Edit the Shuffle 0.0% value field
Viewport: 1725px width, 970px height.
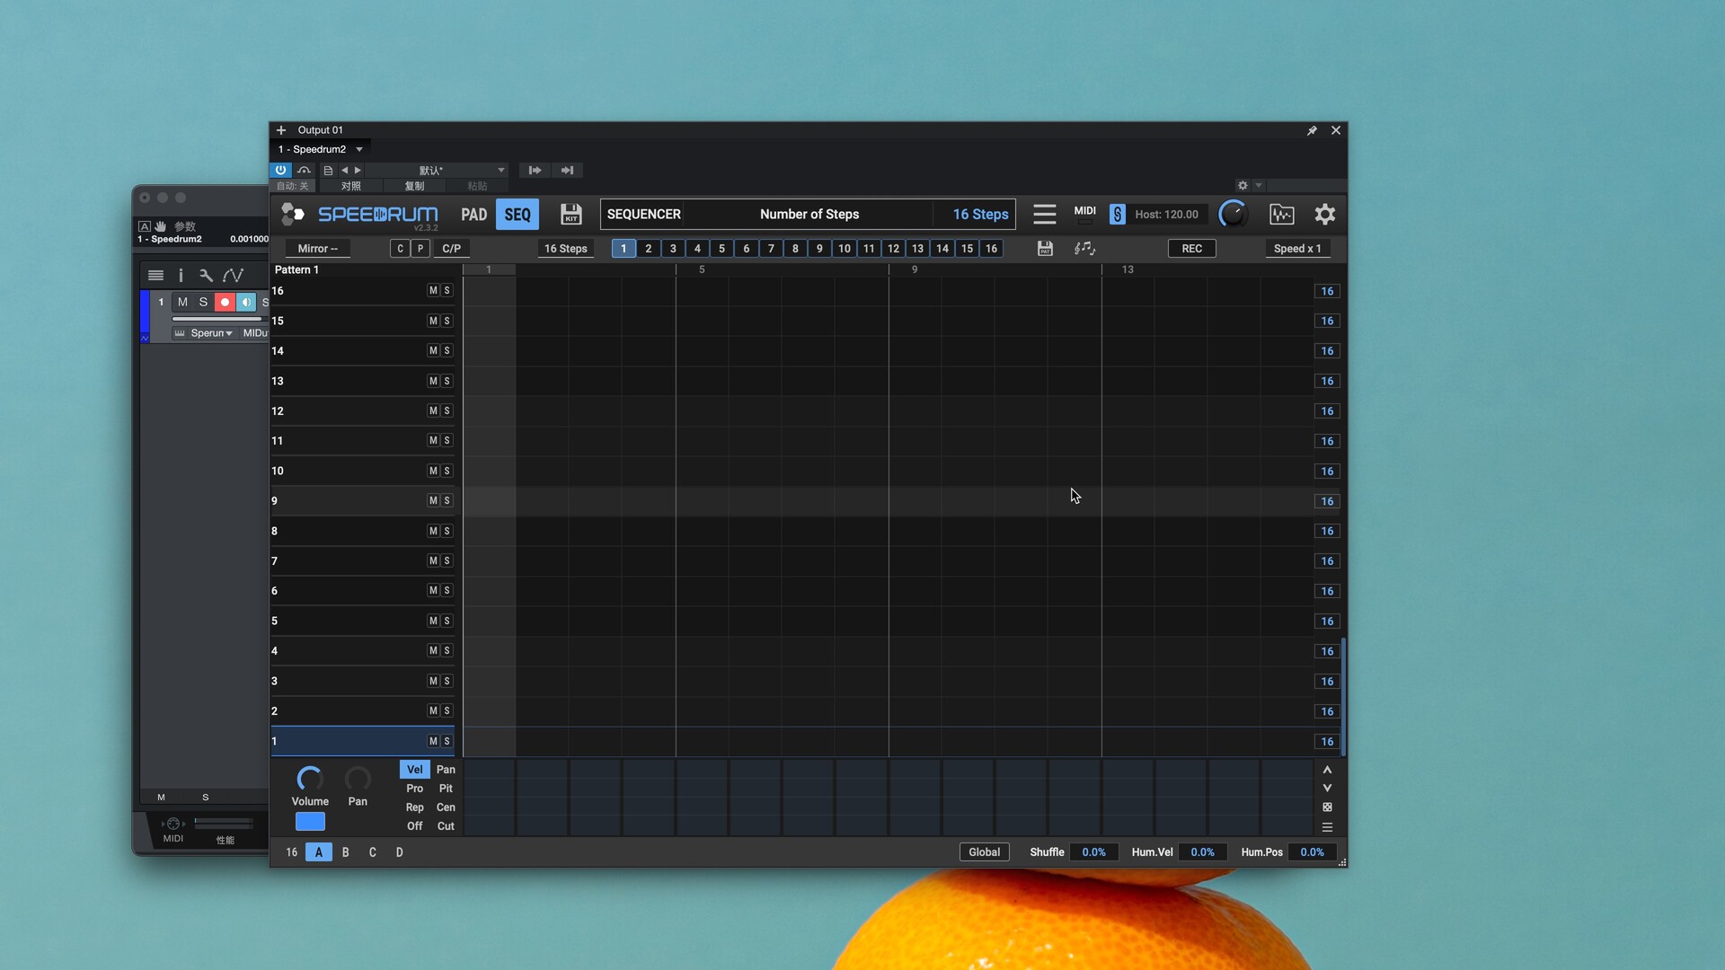click(x=1093, y=852)
